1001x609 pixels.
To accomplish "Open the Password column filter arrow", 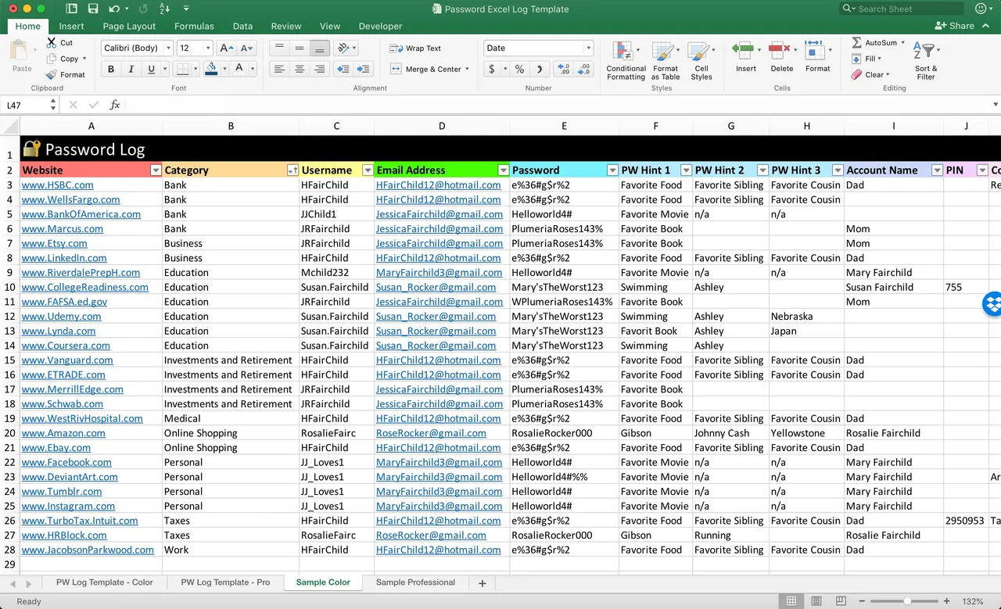I will 612,170.
